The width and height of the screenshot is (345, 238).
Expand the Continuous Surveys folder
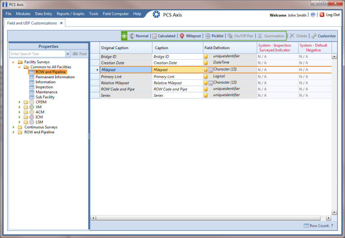point(13,127)
